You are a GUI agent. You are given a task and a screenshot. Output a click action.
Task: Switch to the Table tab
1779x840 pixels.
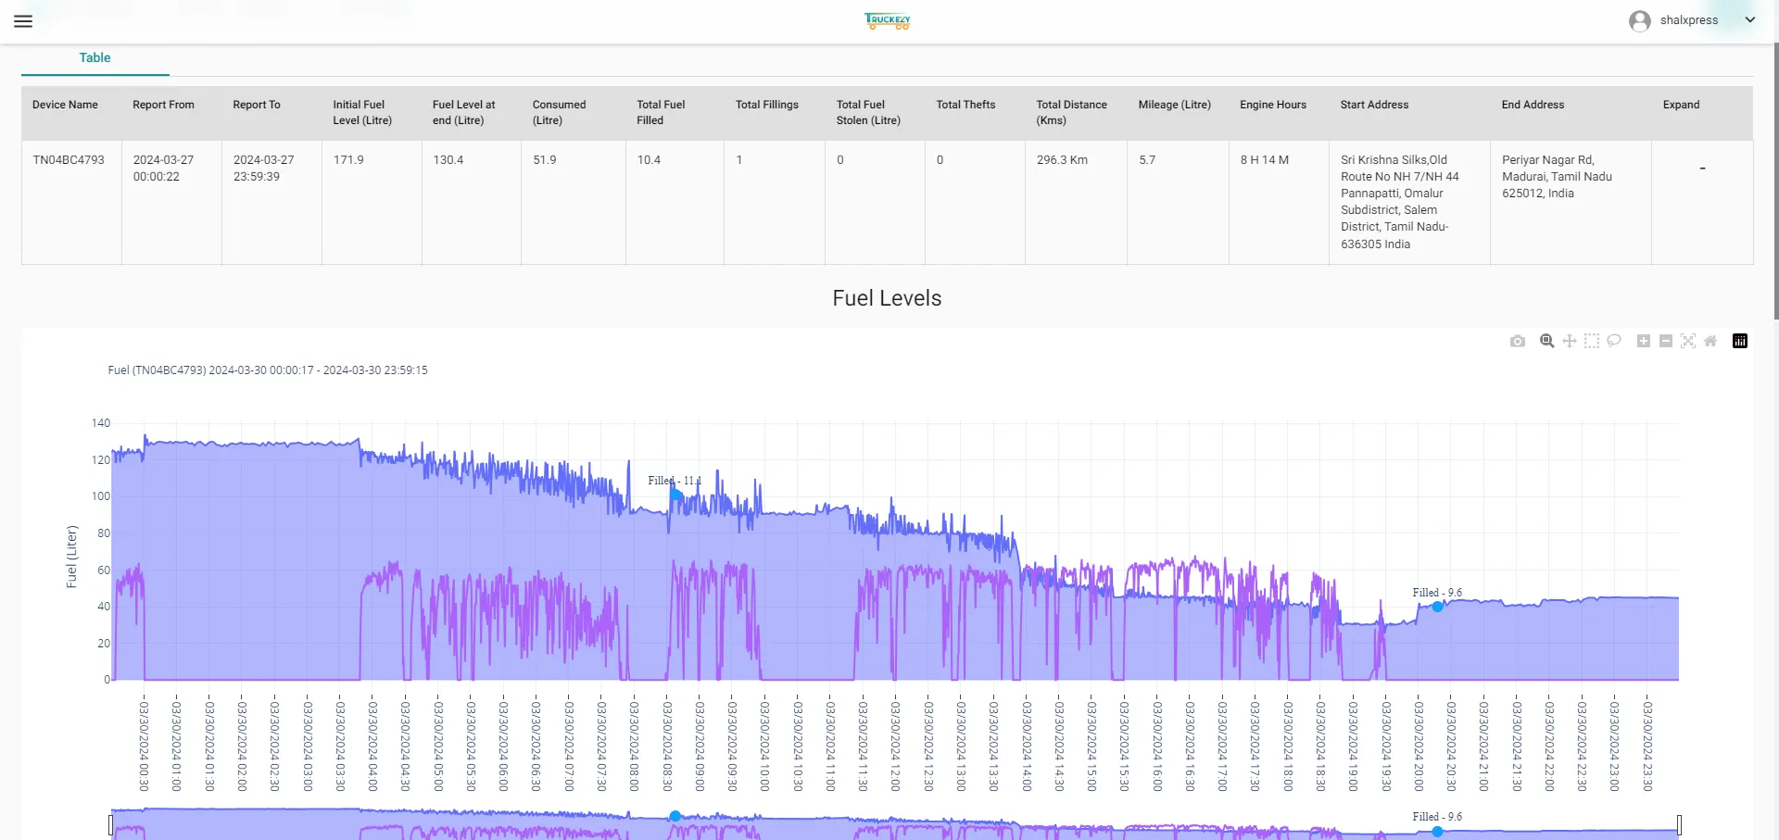(95, 57)
